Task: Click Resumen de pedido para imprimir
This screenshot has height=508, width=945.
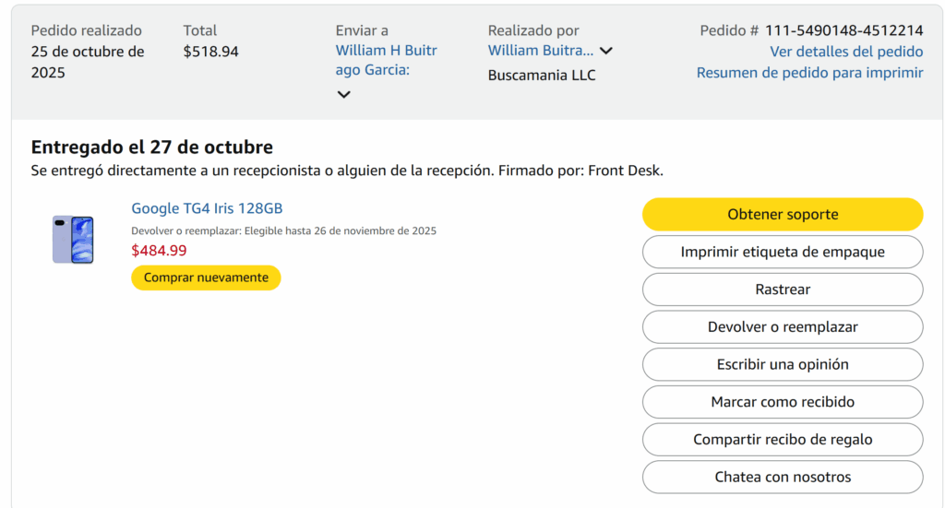Action: [x=809, y=73]
